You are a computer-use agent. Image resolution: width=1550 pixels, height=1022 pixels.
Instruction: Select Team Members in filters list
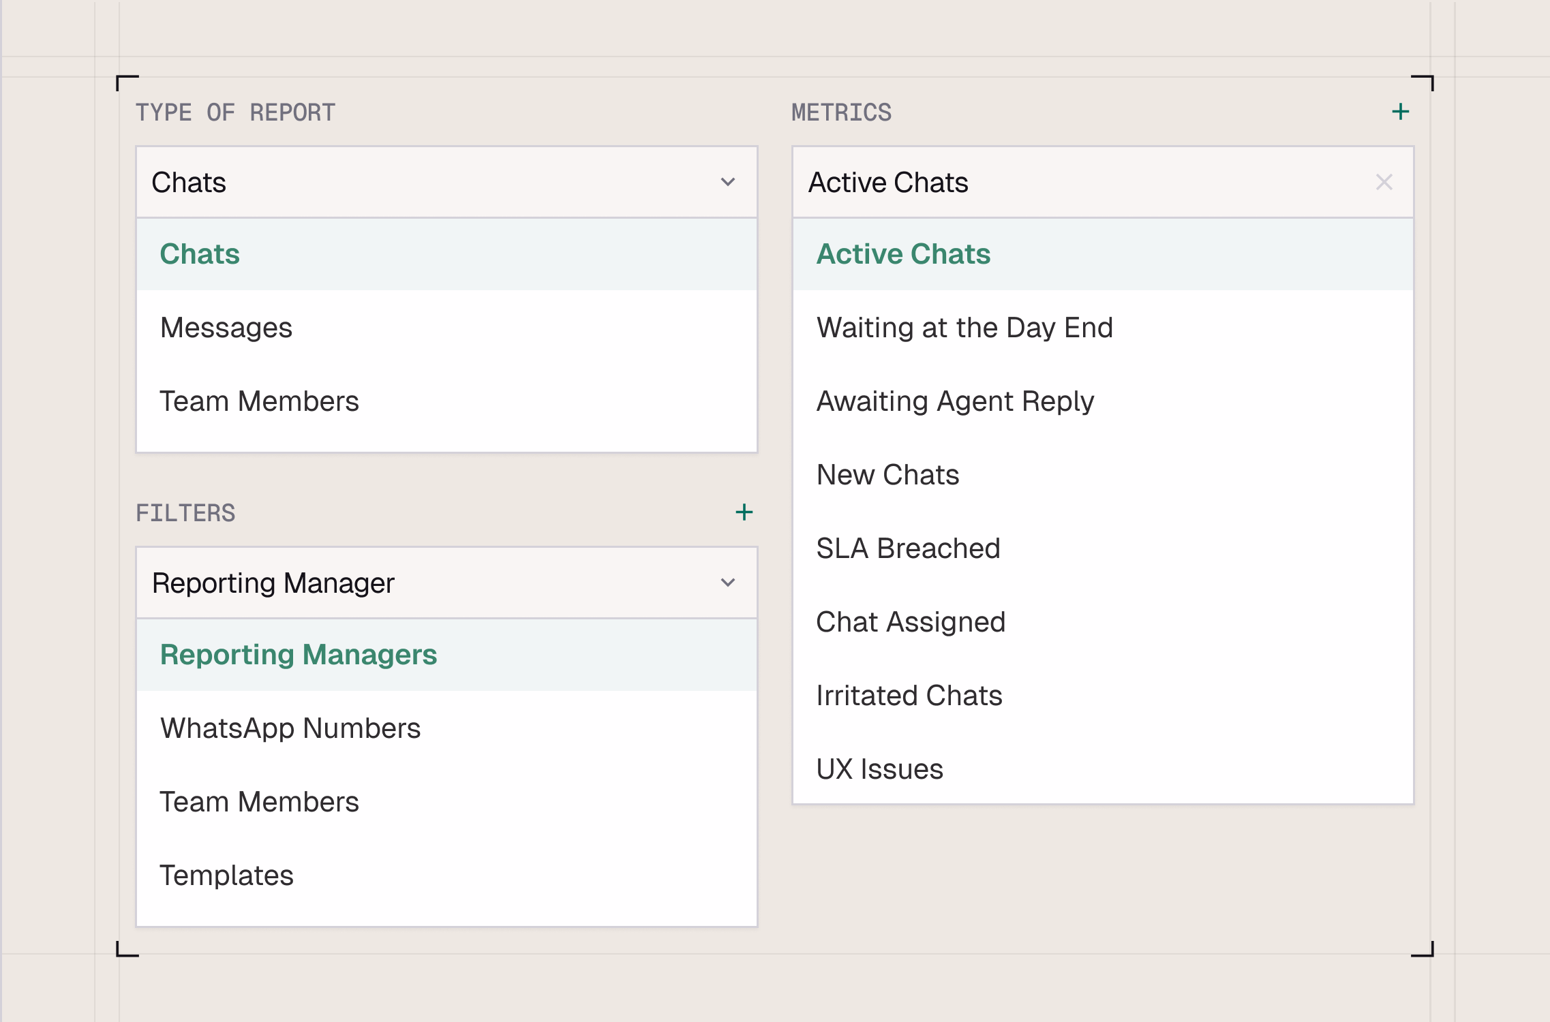259,802
